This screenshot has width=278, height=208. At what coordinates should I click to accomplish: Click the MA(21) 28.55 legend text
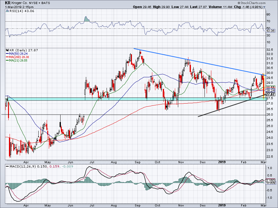coord(18,61)
